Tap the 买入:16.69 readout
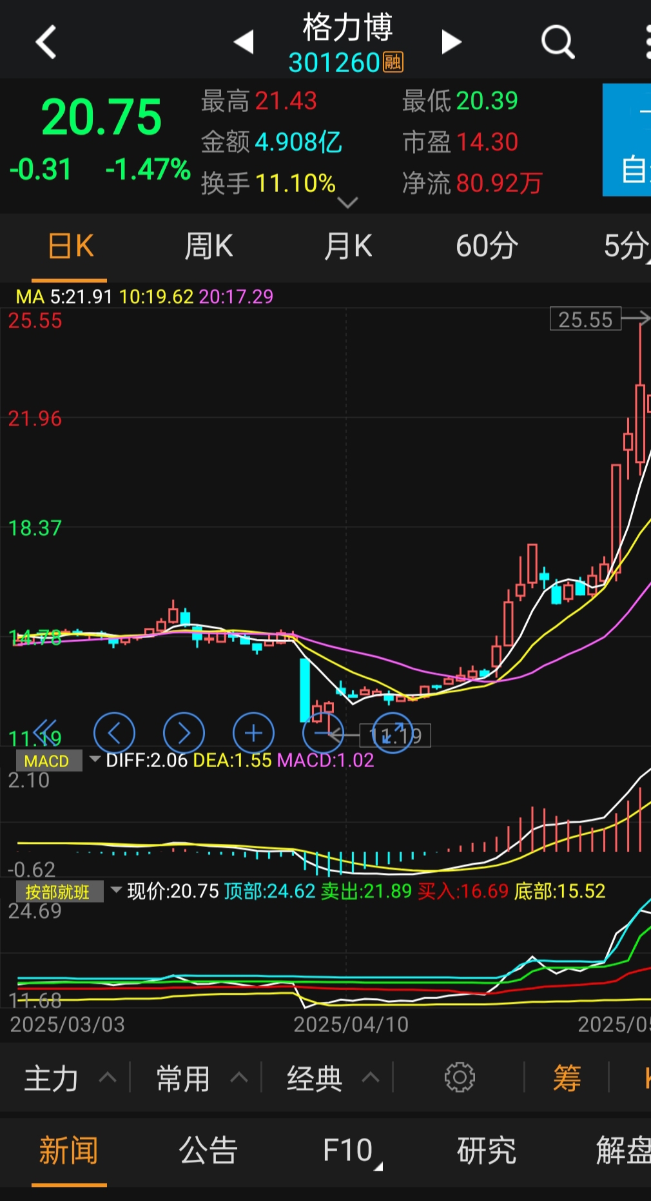This screenshot has height=1201, width=651. click(463, 891)
